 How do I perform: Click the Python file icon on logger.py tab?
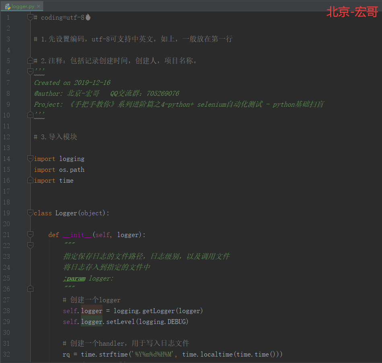pos(8,6)
